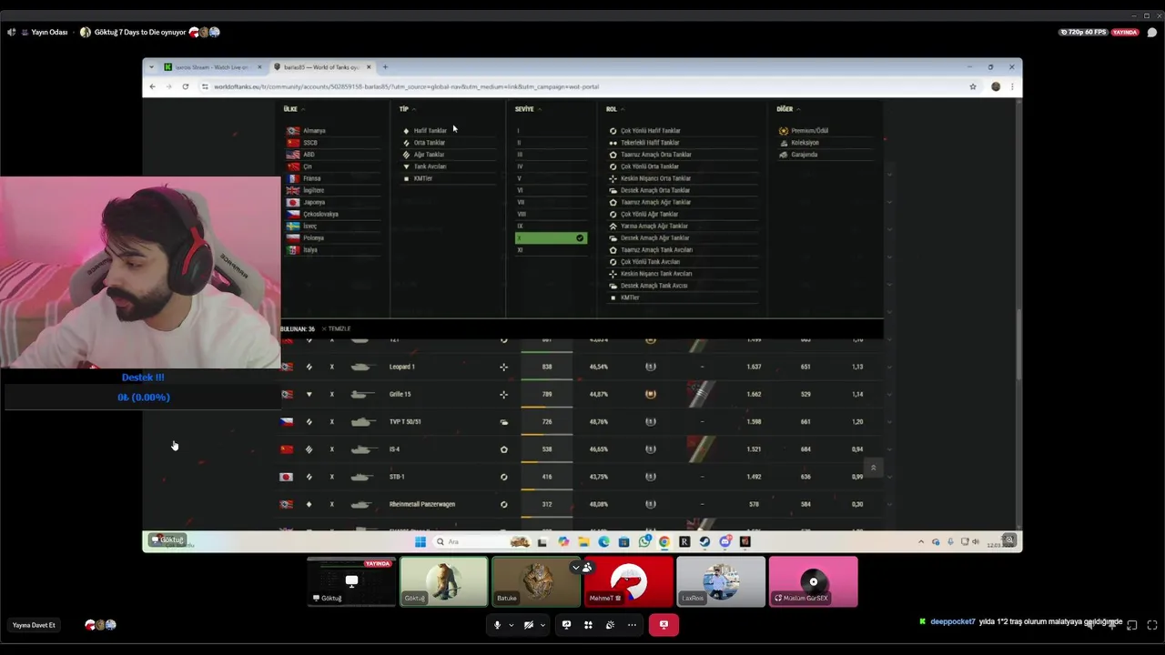Select Tekerlekli Hafif Tanklar role
Image resolution: width=1165 pixels, height=655 pixels.
pyautogui.click(x=683, y=143)
